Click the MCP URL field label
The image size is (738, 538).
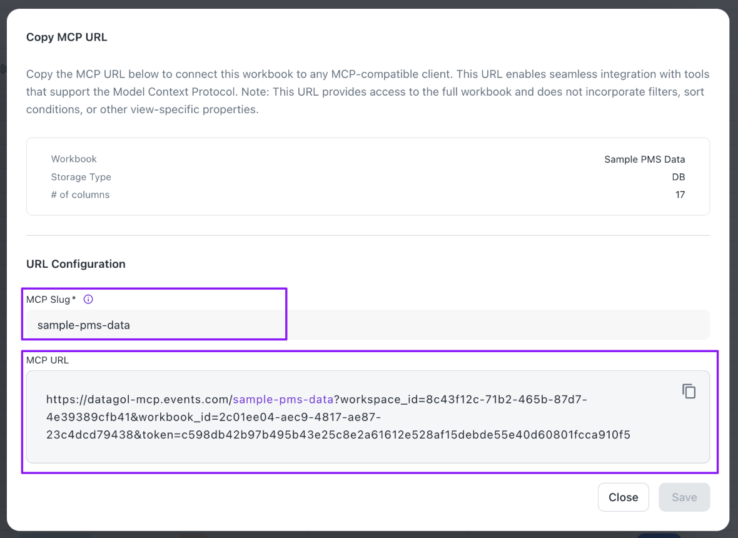point(48,360)
